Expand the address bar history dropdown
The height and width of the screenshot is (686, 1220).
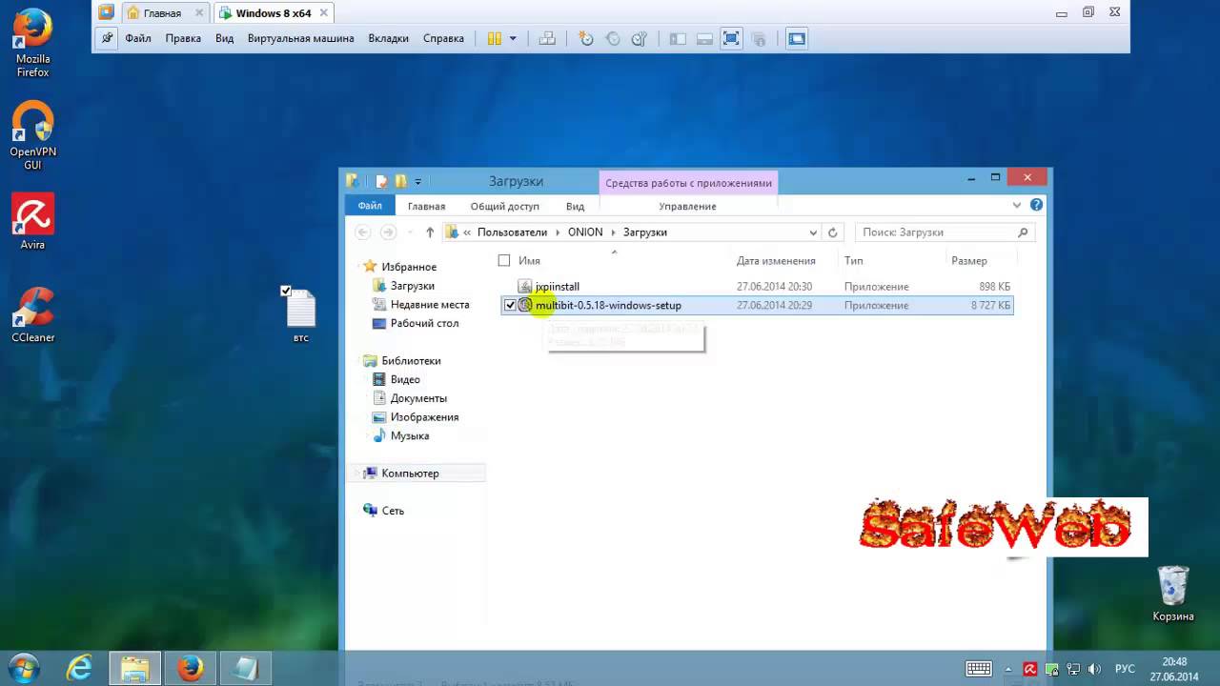pos(813,232)
